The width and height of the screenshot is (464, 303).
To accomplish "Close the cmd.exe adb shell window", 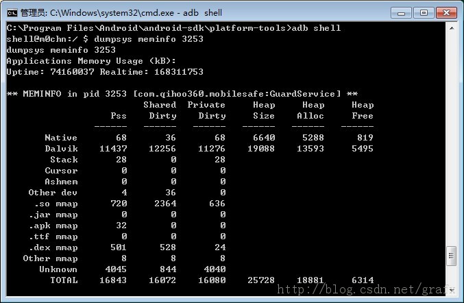I will [x=446, y=13].
